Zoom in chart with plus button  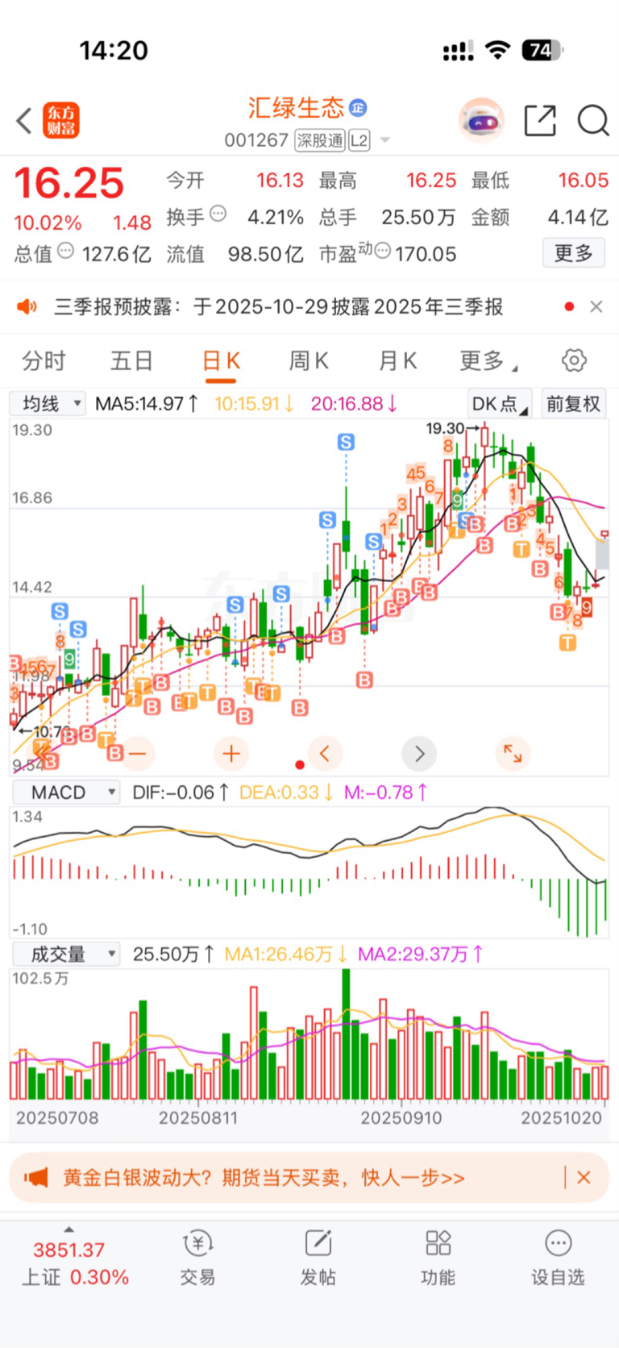pyautogui.click(x=231, y=754)
